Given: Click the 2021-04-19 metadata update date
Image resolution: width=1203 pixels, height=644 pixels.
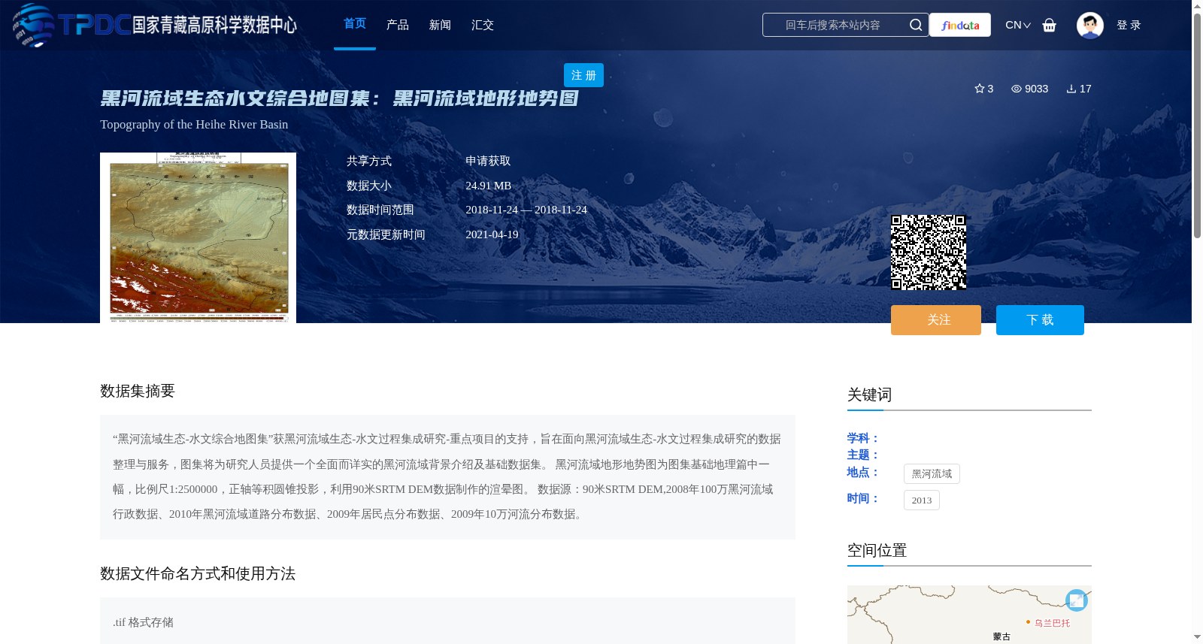Looking at the screenshot, I should (492, 234).
